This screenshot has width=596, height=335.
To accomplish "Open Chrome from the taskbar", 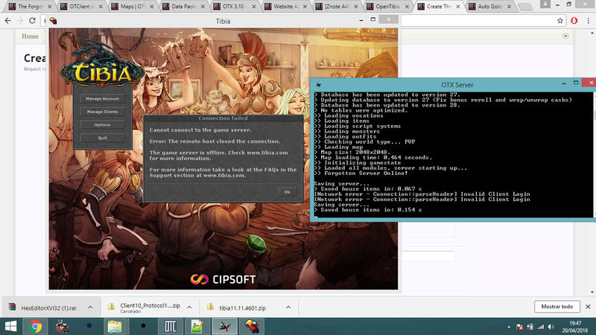I will tap(36, 326).
